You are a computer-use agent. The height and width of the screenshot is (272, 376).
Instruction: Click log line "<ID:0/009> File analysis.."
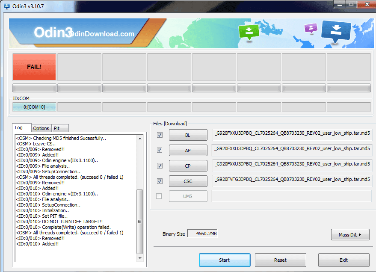(x=43, y=166)
